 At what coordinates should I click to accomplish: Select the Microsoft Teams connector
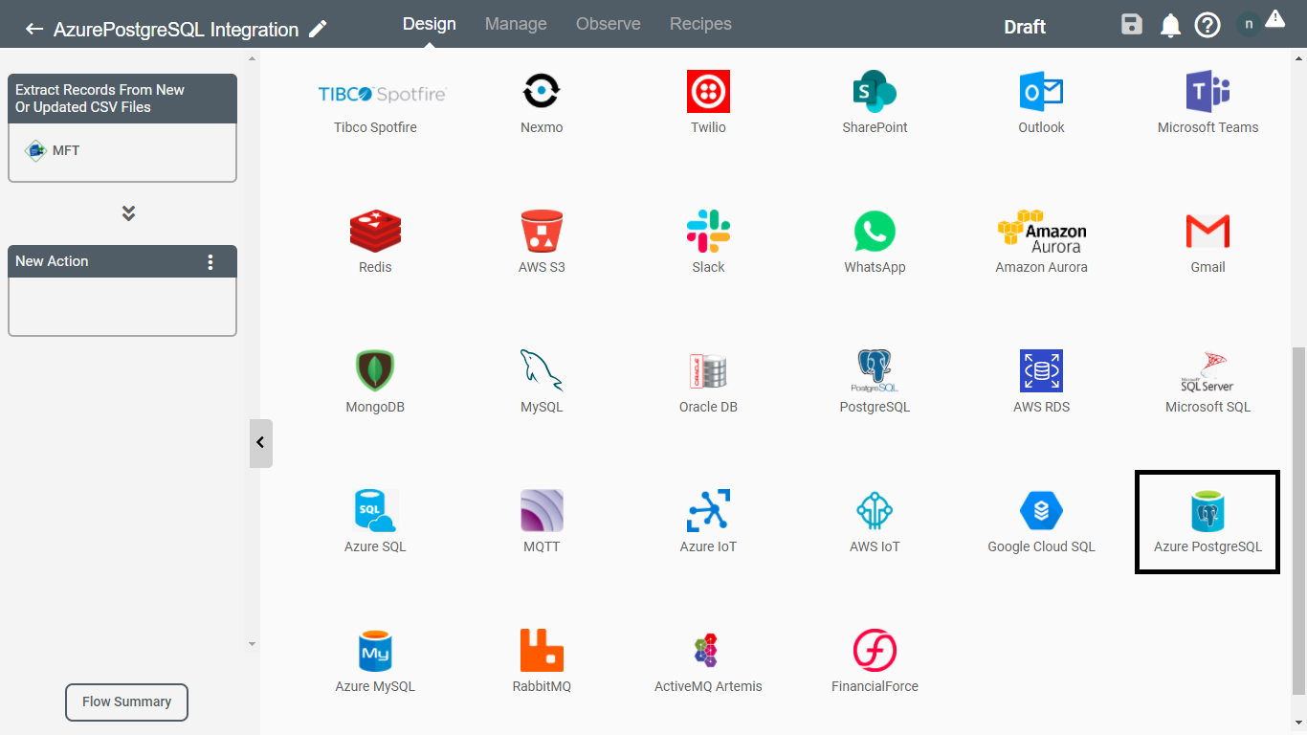[1207, 101]
